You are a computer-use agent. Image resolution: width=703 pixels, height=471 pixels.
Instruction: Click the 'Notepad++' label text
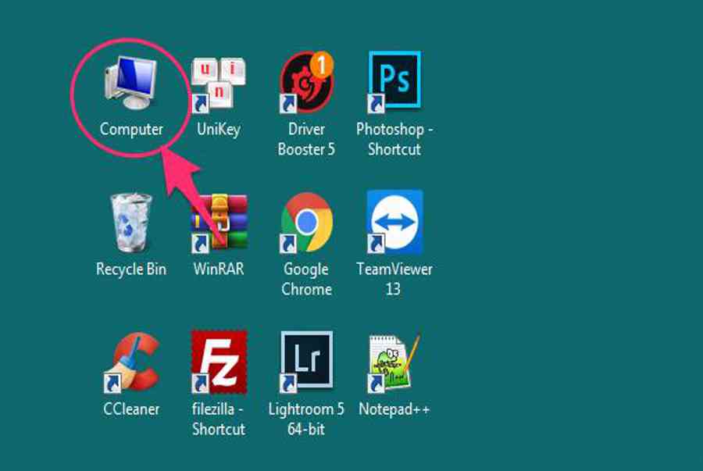tap(394, 409)
